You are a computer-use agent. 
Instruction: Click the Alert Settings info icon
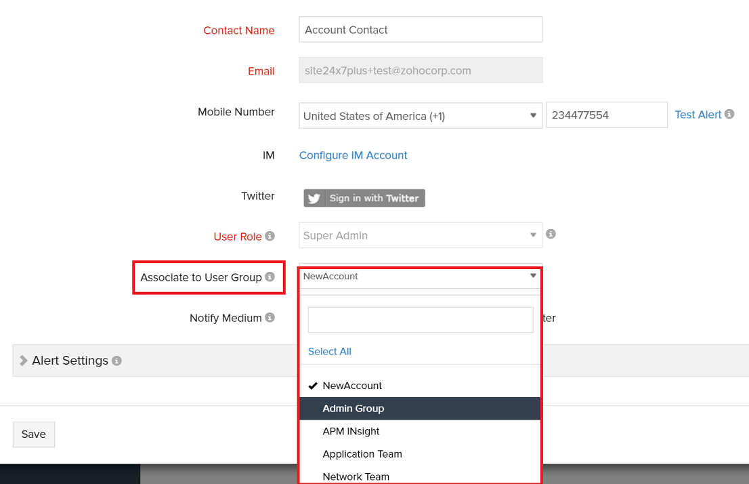point(116,361)
